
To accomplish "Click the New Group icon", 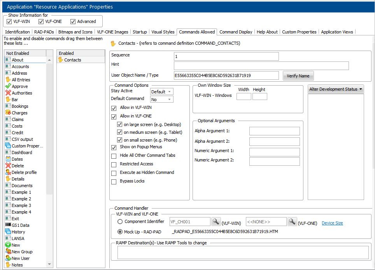I will [8, 252].
